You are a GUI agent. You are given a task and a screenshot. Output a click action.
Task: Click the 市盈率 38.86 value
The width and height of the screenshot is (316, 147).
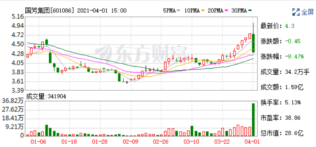[x=293, y=118]
